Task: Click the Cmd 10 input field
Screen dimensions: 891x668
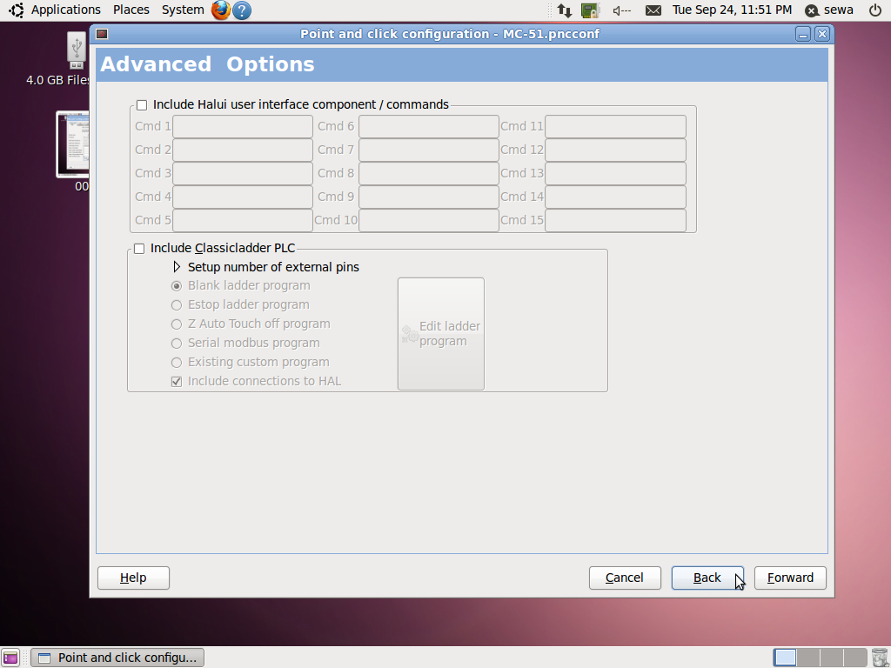Action: [429, 220]
